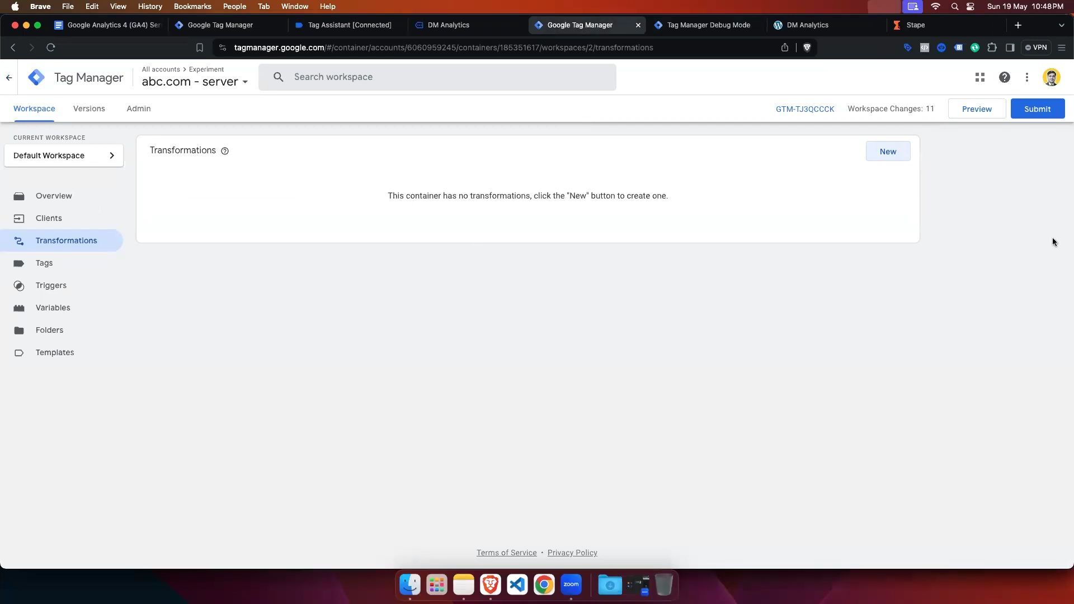Expand the Default Workspace selector
Image resolution: width=1074 pixels, height=604 pixels.
coord(63,155)
